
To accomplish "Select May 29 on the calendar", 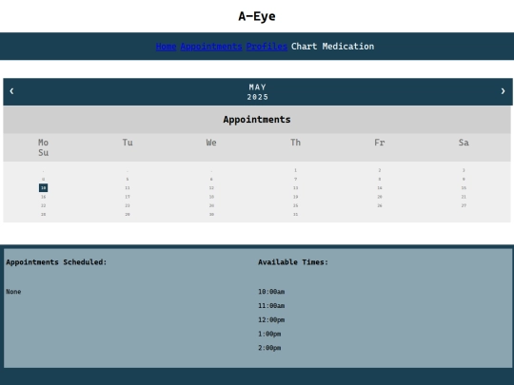I will point(128,215).
